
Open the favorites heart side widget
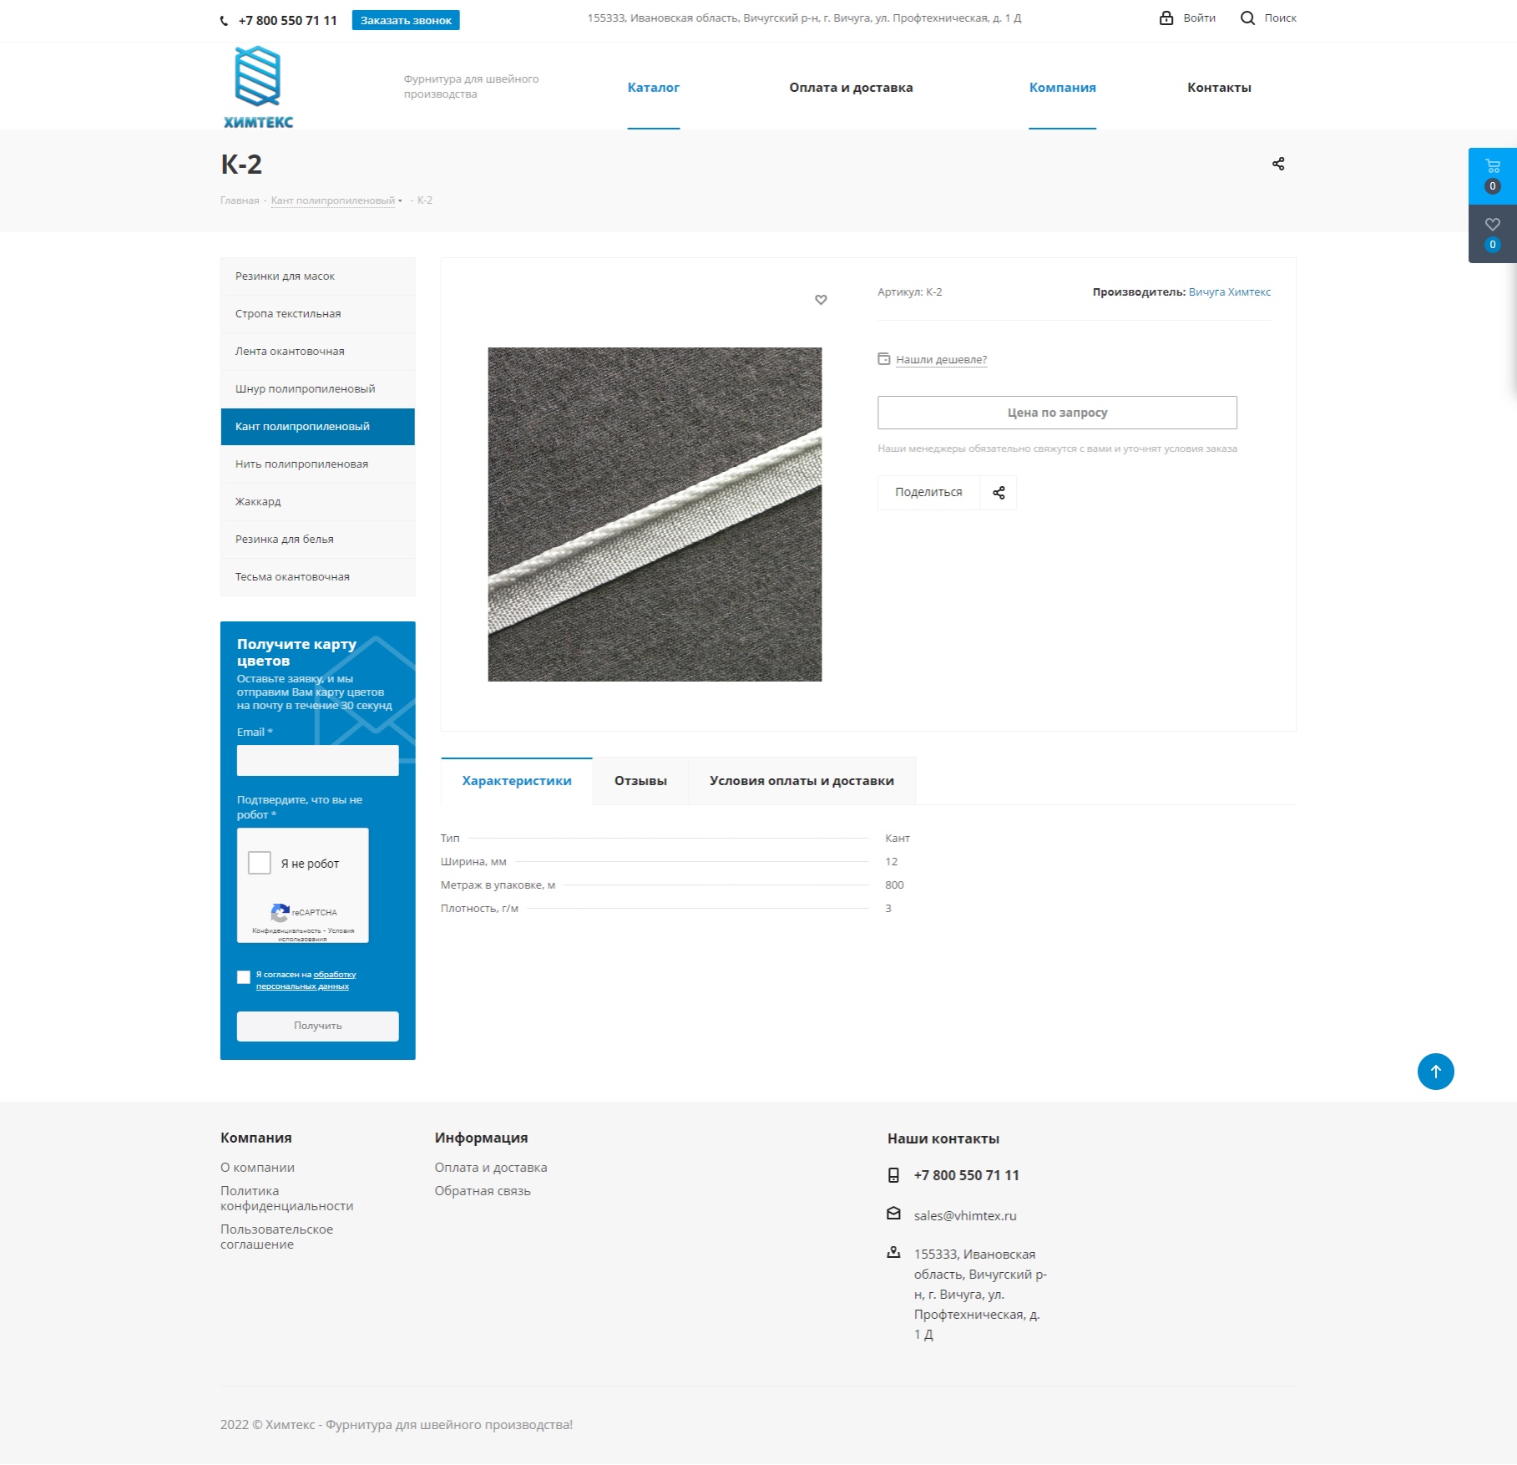pyautogui.click(x=1492, y=233)
